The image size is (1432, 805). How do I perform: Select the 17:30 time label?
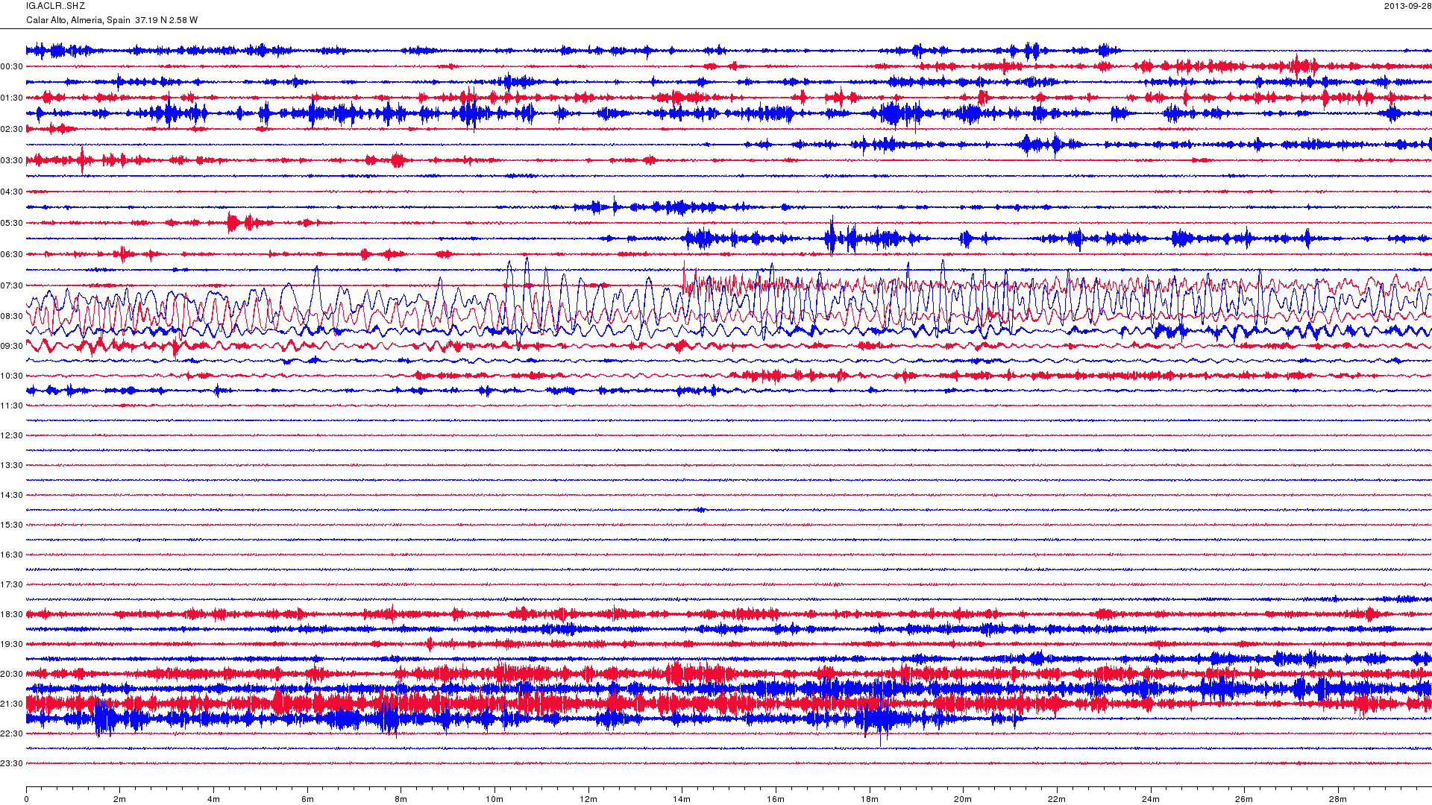point(12,585)
